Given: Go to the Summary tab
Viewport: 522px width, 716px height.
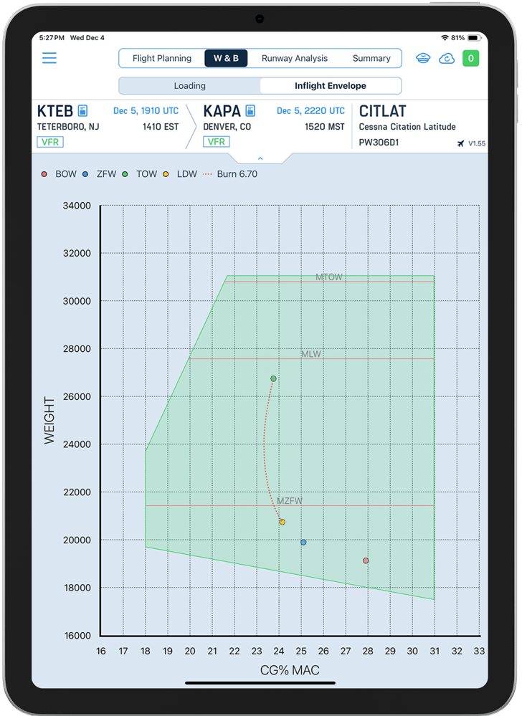Looking at the screenshot, I should pos(371,59).
